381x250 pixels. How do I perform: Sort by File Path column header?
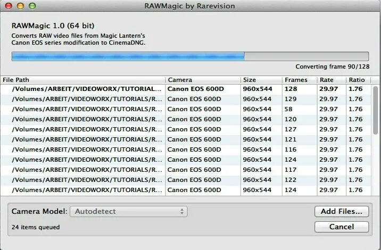82,80
